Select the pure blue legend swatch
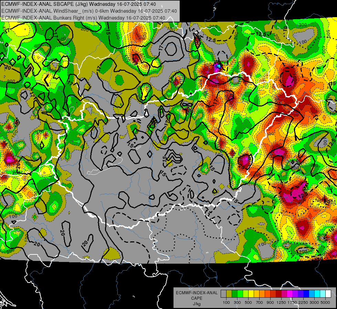Image resolution: width=337 pixels, height=309 pixels. (306, 294)
